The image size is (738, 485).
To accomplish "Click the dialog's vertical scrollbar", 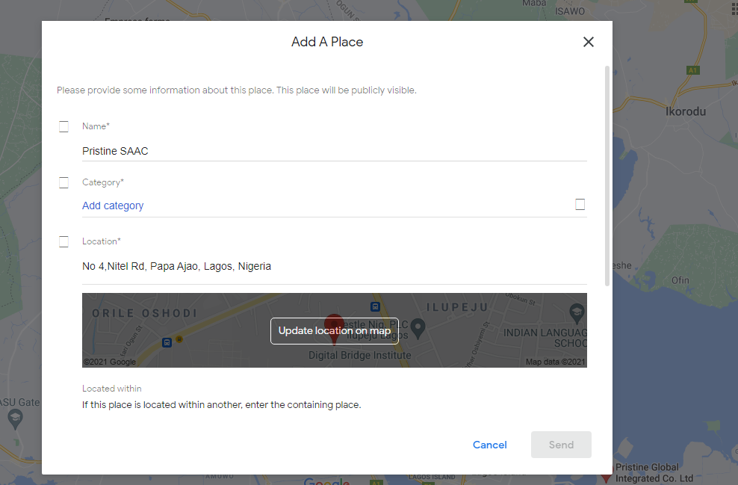I will click(607, 176).
